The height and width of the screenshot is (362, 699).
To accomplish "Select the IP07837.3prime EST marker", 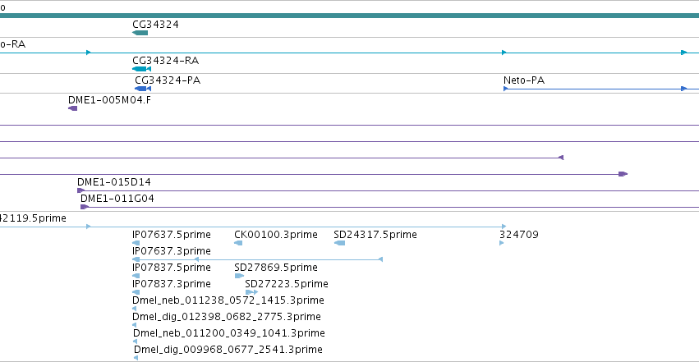I will click(x=136, y=292).
